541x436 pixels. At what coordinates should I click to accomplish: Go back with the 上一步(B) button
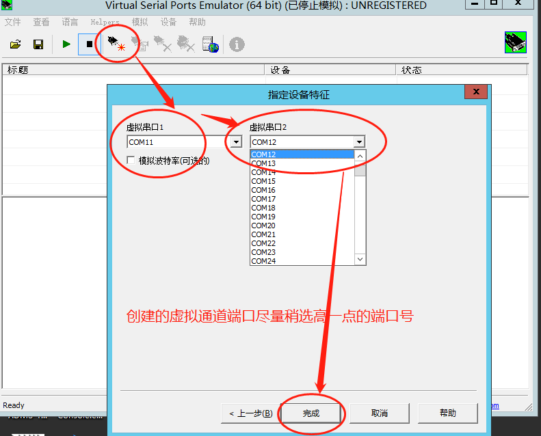point(251,413)
